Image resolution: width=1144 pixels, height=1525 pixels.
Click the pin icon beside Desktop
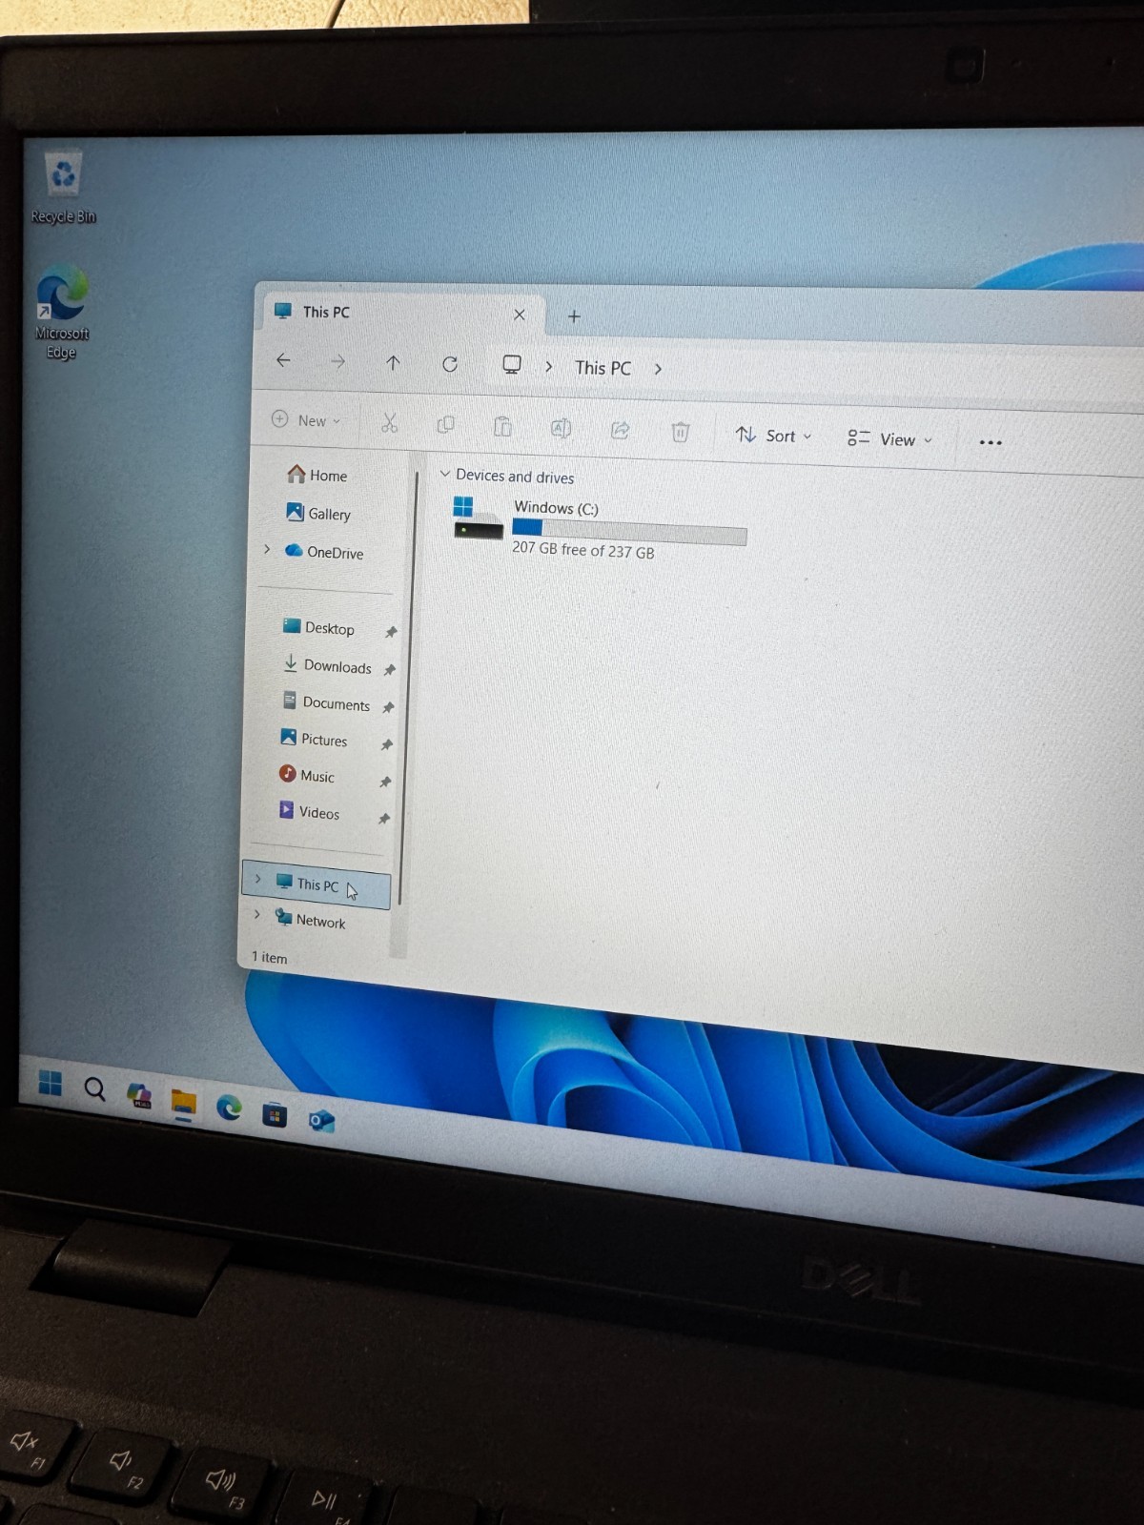coord(391,632)
